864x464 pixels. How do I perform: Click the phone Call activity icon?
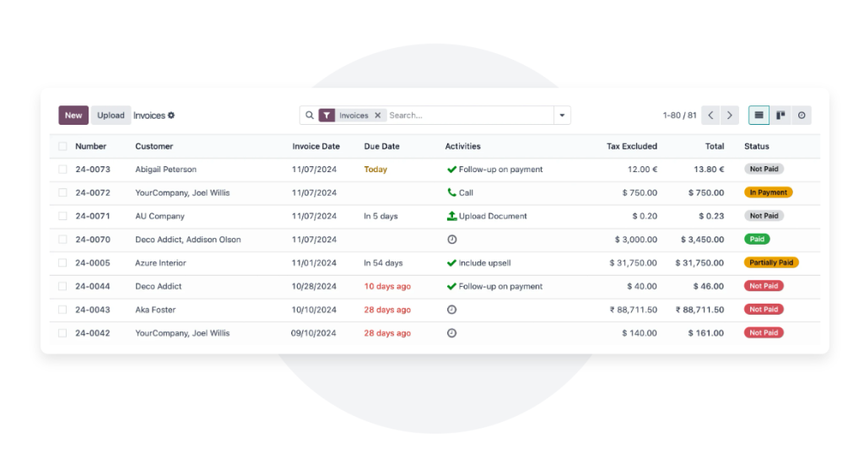451,193
